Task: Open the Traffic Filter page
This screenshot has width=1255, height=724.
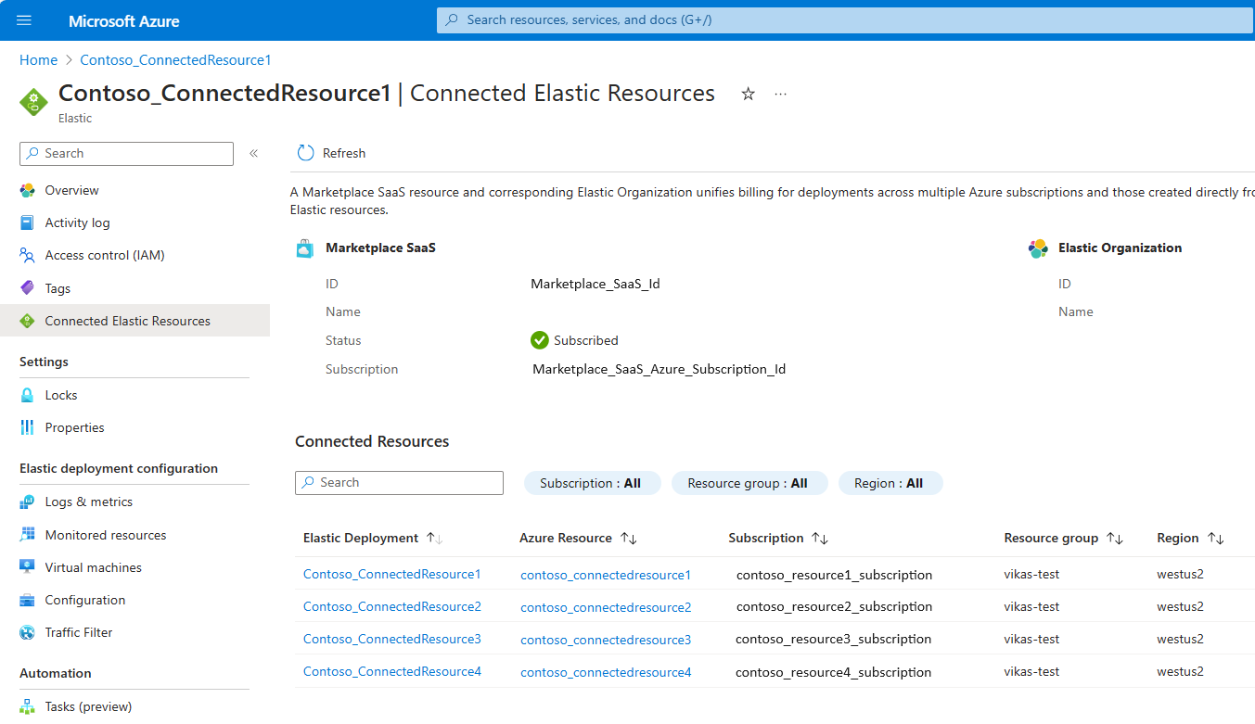Action: click(x=79, y=632)
